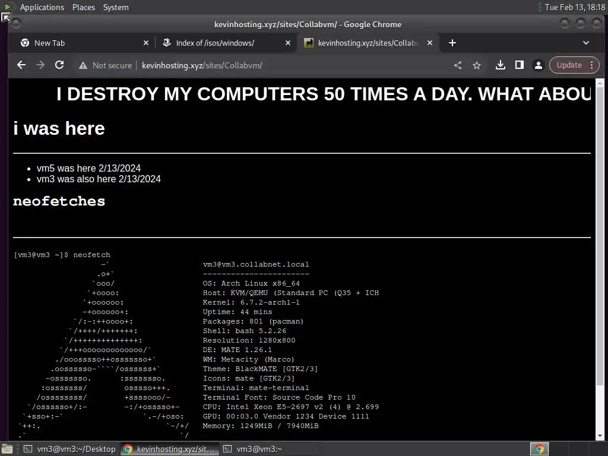This screenshot has height=456, width=608.
Task: Close the kevinhosting.xyz Collabvm tab
Action: (430, 43)
